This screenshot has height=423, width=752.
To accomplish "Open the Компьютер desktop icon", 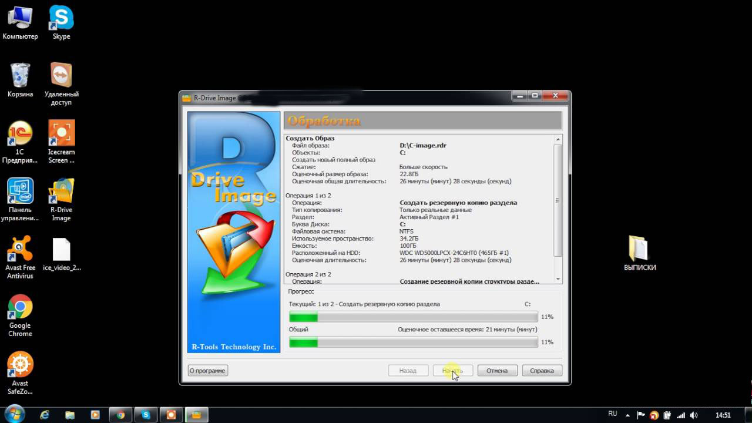I will (20, 23).
